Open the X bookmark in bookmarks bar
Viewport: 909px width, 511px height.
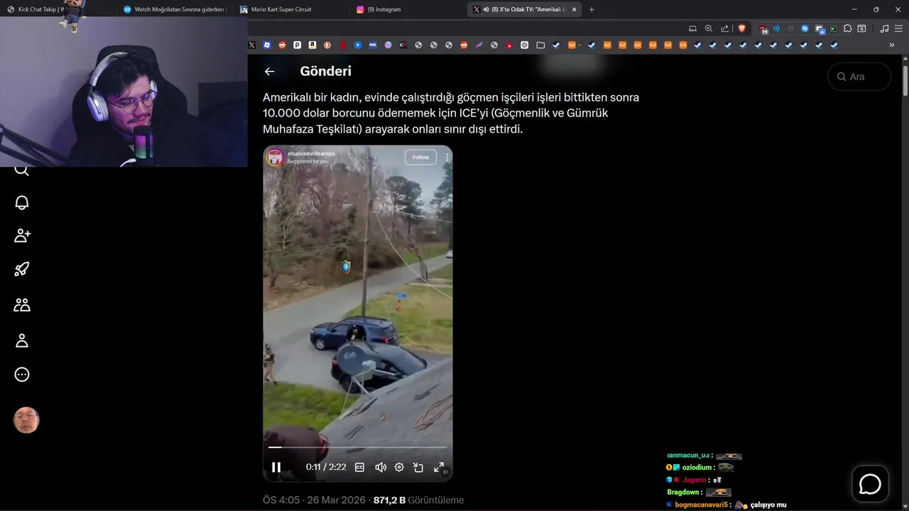point(251,45)
